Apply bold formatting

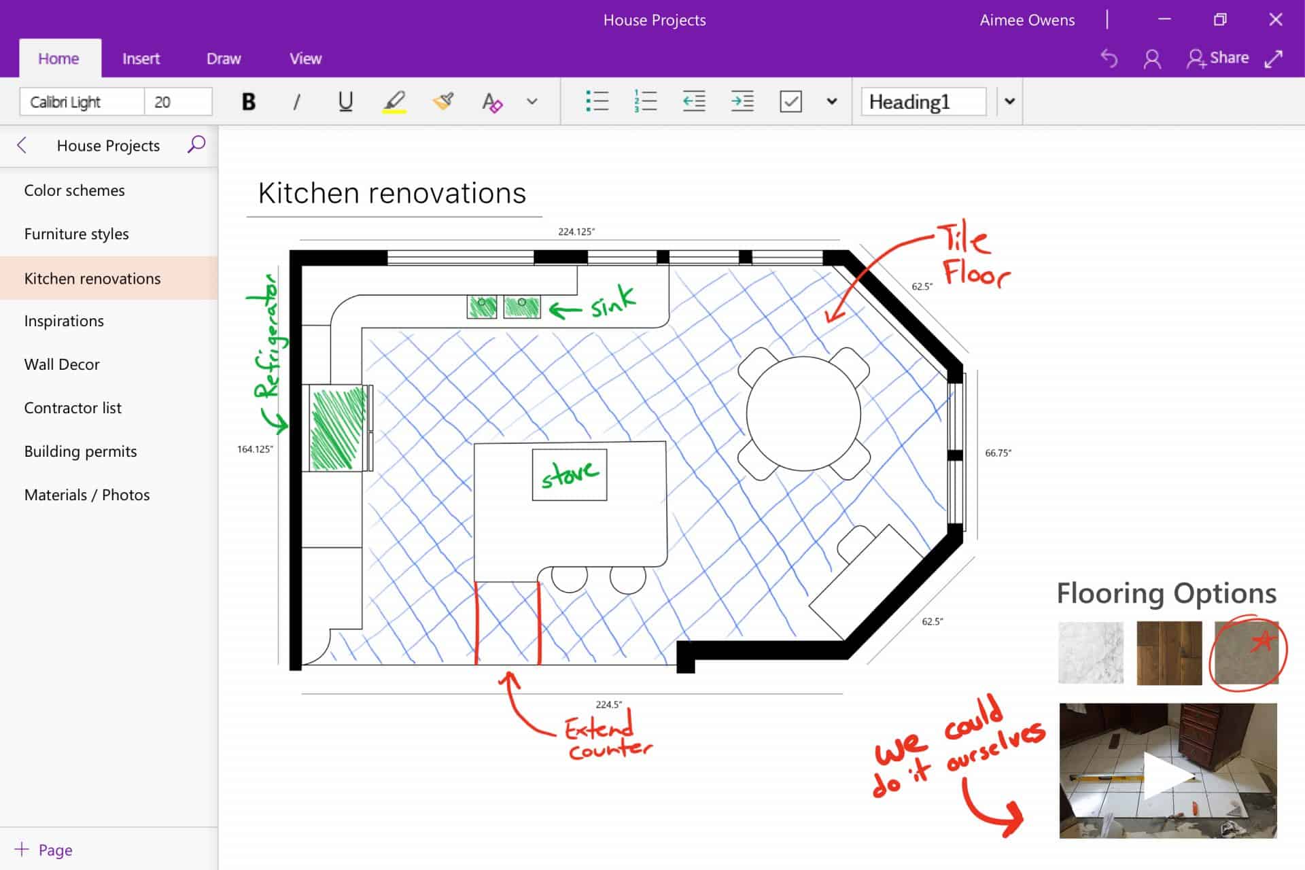248,101
